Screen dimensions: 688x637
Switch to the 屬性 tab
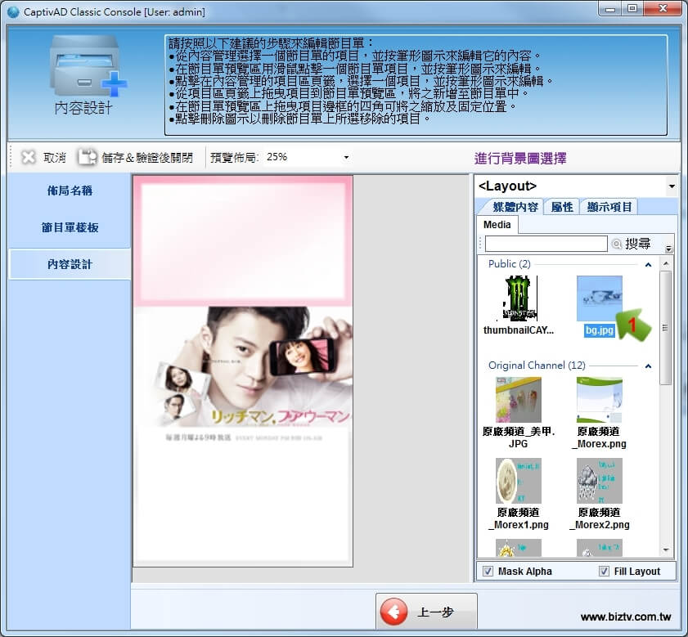point(562,207)
